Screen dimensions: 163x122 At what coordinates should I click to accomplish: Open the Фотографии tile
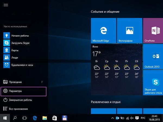tap(130, 31)
